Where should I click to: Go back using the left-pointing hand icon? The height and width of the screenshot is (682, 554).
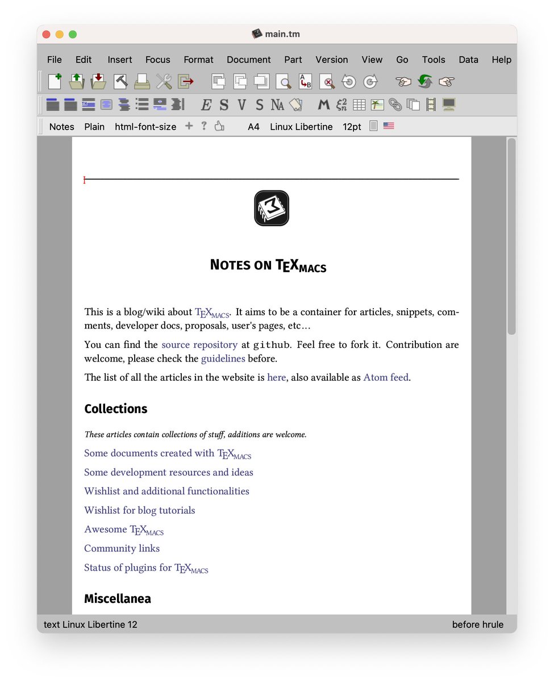403,82
